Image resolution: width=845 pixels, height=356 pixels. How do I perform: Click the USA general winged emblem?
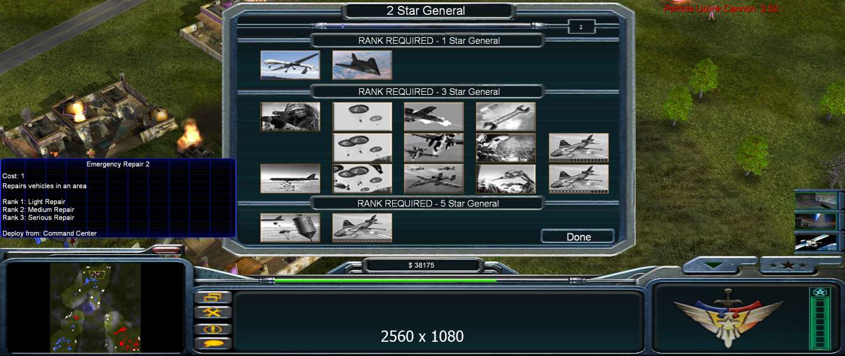click(729, 317)
